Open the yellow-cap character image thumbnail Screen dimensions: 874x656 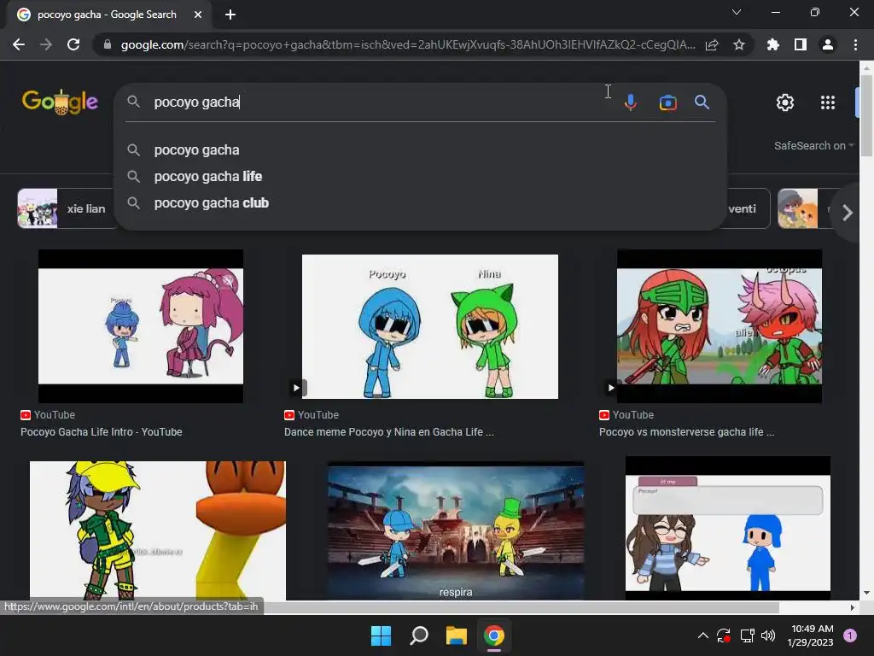click(x=158, y=530)
